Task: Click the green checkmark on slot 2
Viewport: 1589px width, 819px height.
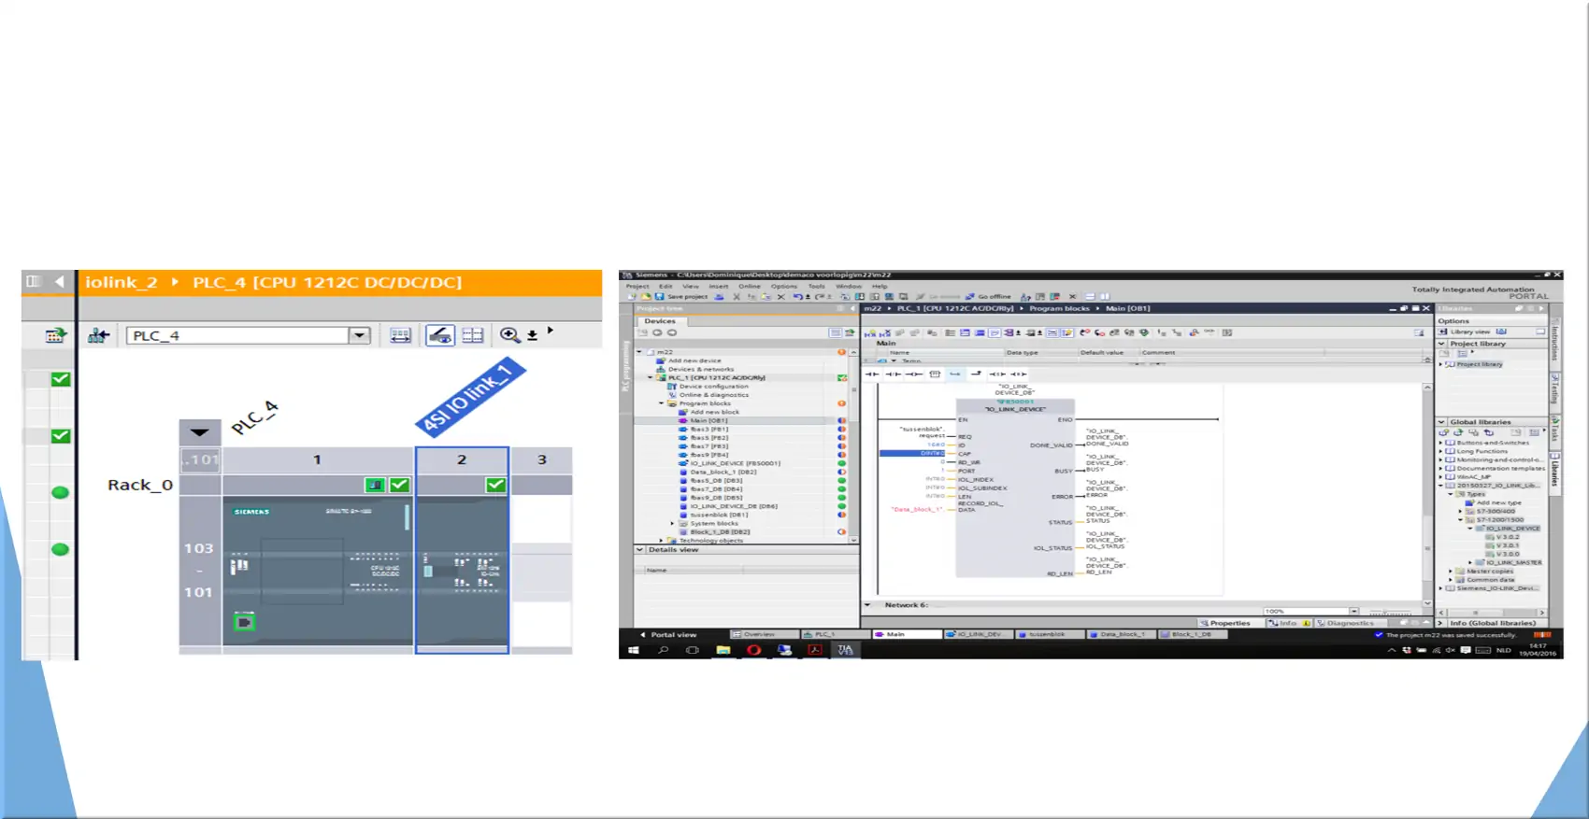Action: pos(495,485)
